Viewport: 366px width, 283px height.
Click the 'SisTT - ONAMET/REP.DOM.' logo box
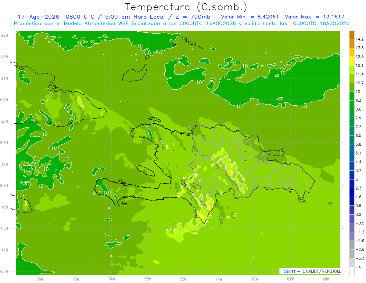(311, 271)
